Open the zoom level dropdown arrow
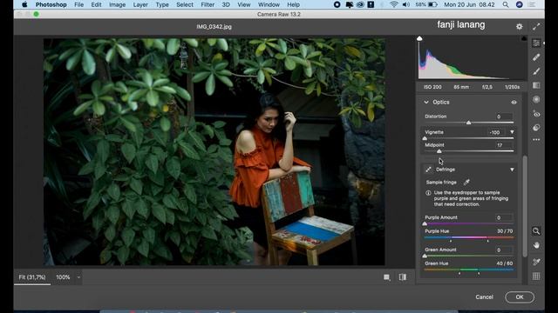Image resolution: width=558 pixels, height=313 pixels. [x=78, y=277]
